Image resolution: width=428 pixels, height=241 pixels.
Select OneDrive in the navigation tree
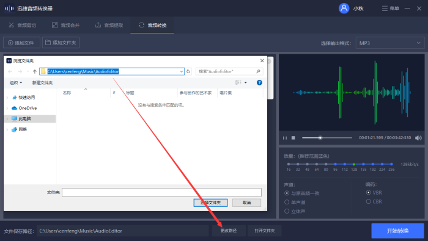pyautogui.click(x=28, y=108)
